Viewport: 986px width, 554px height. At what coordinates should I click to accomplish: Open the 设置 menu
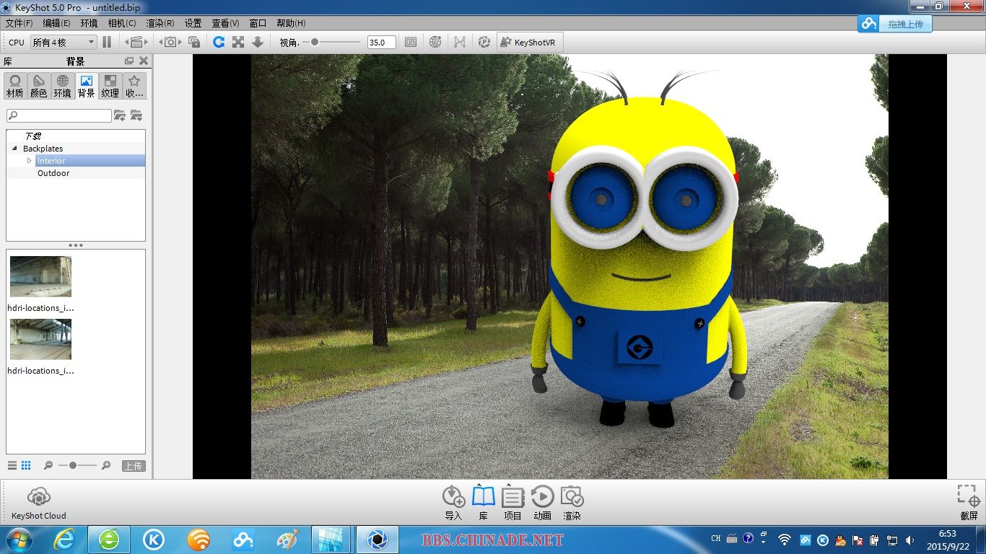[193, 23]
